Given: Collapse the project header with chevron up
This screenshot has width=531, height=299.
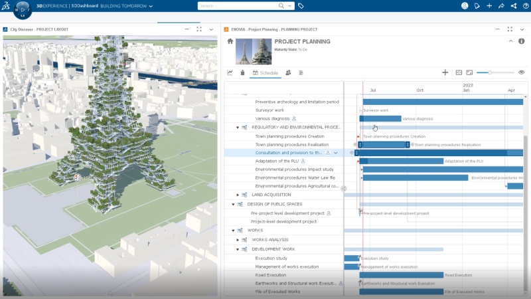Looking at the screenshot, I should (510, 41).
